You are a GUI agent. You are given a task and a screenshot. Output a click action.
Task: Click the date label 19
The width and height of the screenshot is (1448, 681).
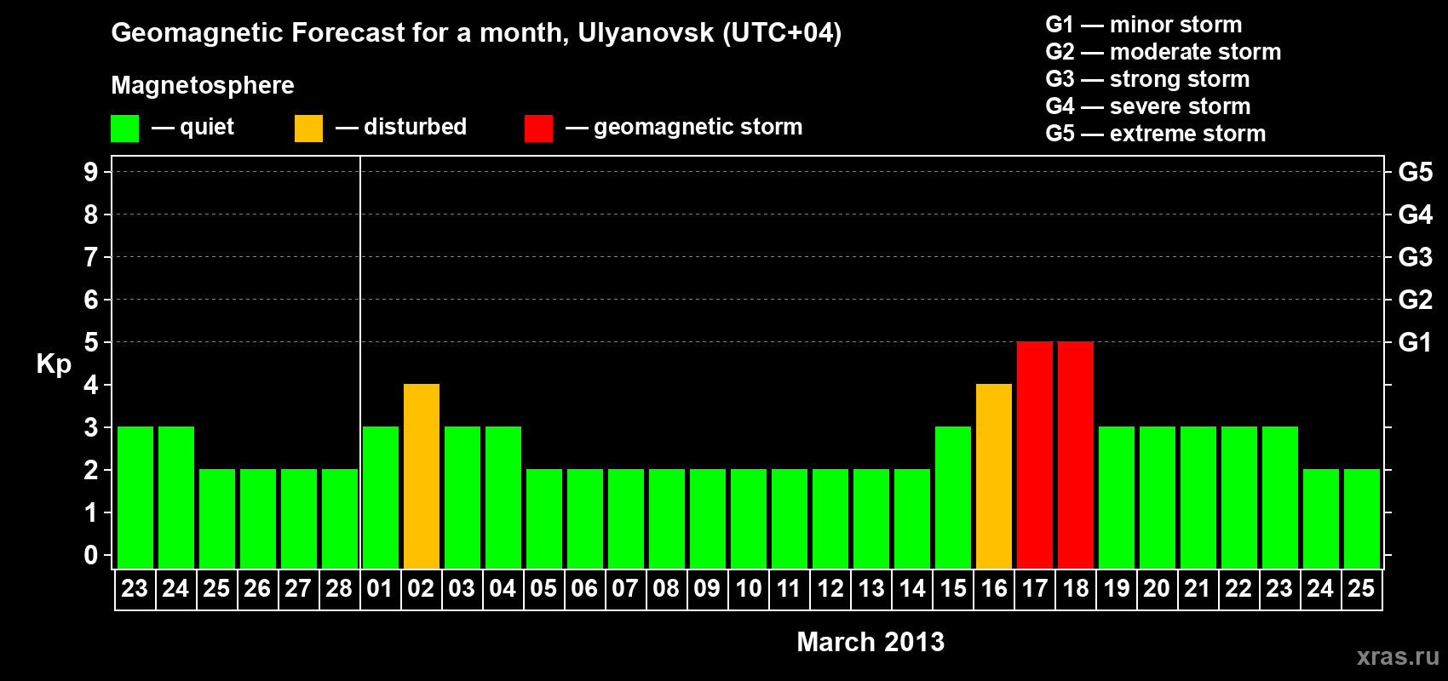click(1117, 588)
